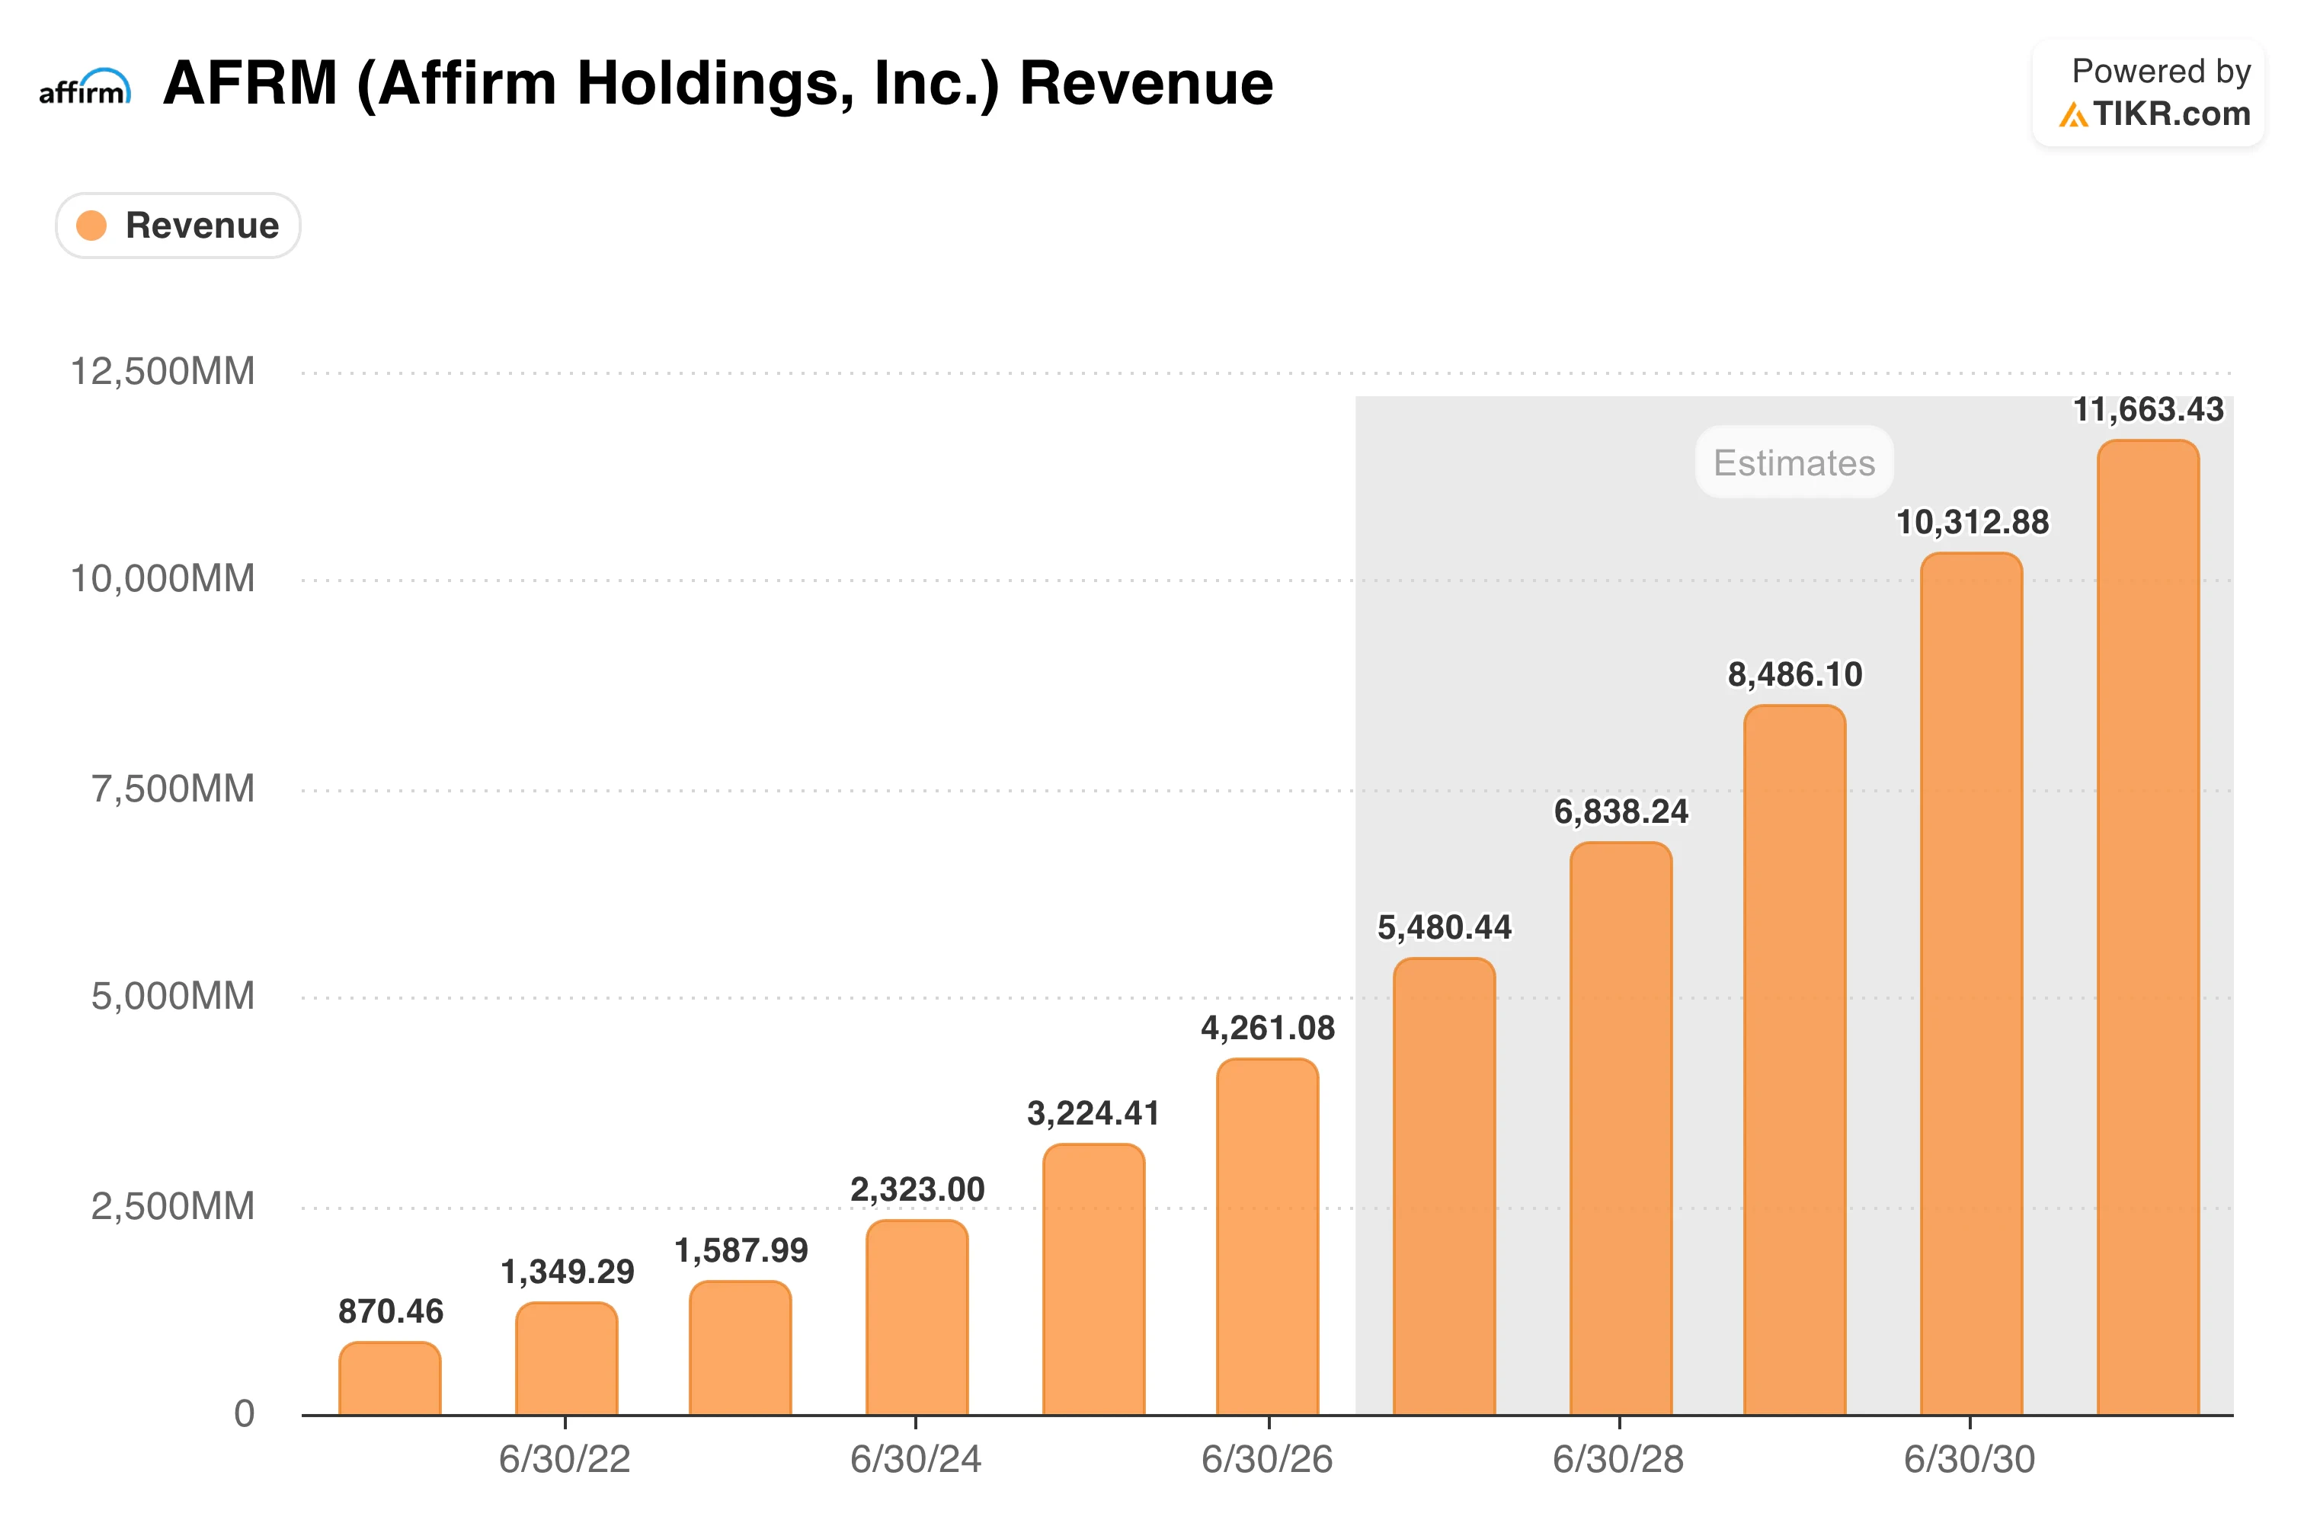Click the 6/30/26 axis date label
Viewport: 2304px width, 1536px height.
[1266, 1460]
